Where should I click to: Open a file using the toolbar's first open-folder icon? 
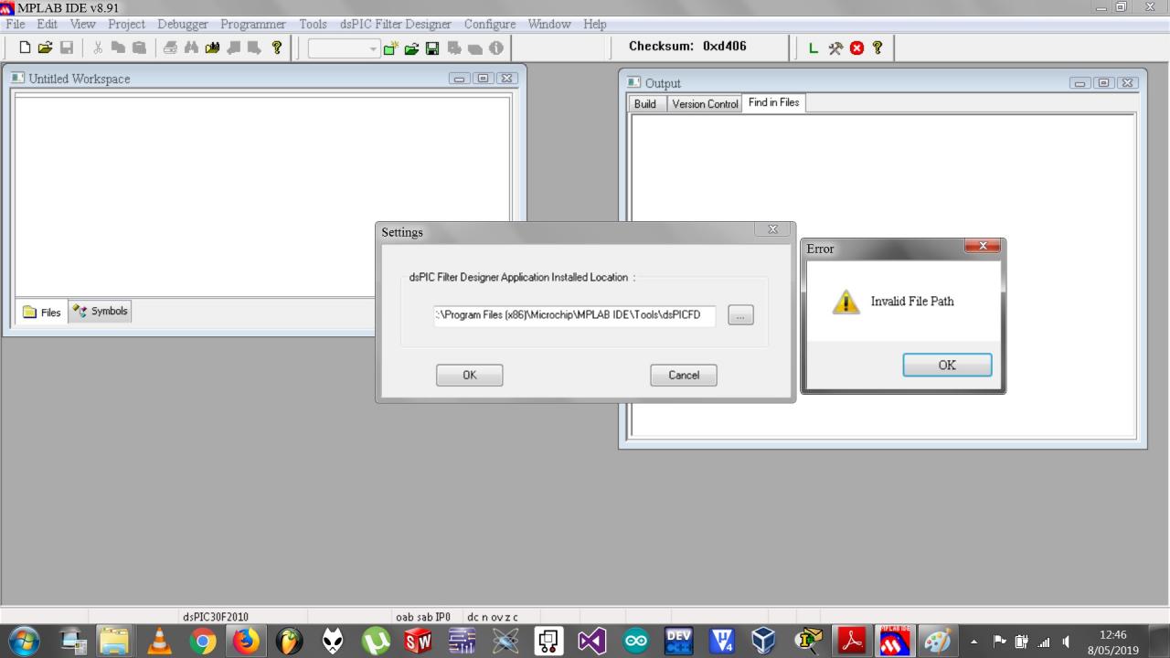tap(46, 48)
